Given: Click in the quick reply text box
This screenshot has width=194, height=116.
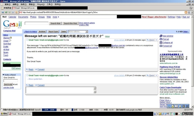Looking at the screenshot, I should pos(60,90).
